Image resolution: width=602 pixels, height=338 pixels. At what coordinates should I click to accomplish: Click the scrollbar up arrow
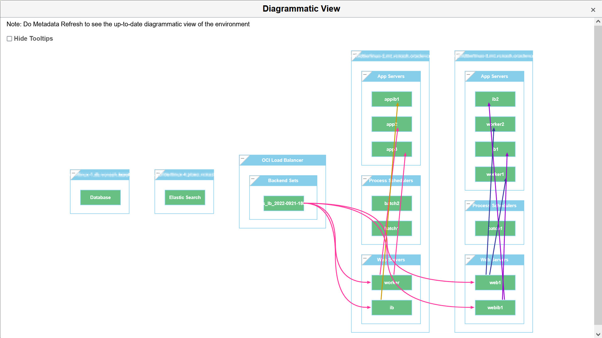tap(598, 21)
